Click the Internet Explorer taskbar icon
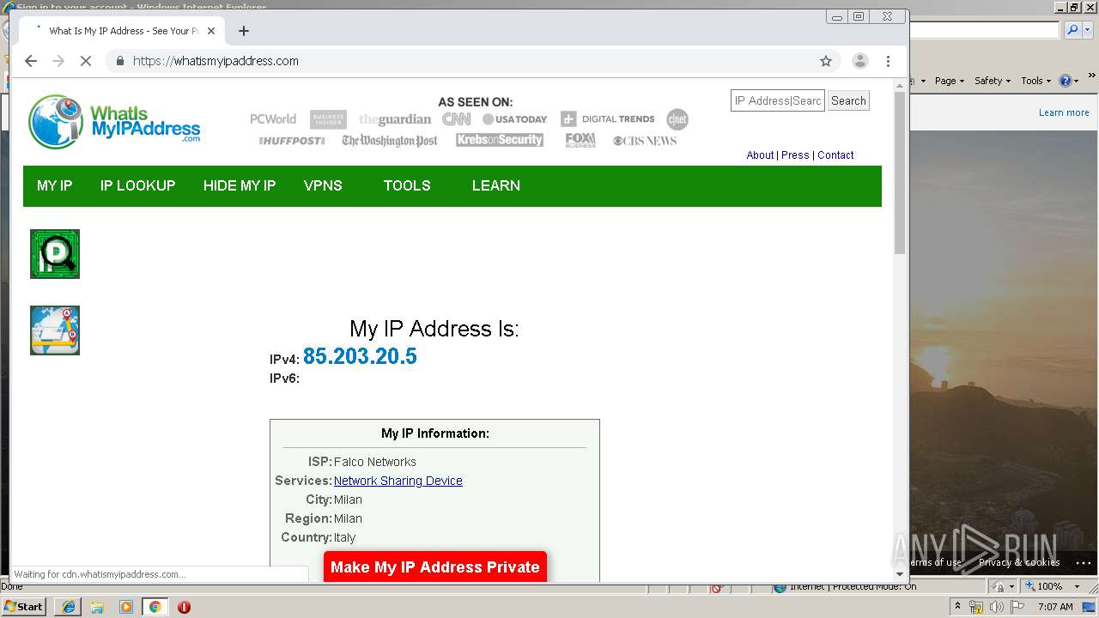Screen dimensions: 1099x618 tap(68, 607)
